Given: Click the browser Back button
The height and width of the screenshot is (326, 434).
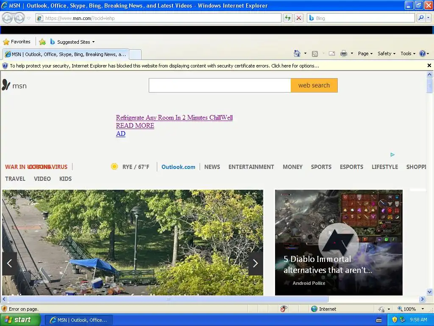Looking at the screenshot, I should click(8, 18).
